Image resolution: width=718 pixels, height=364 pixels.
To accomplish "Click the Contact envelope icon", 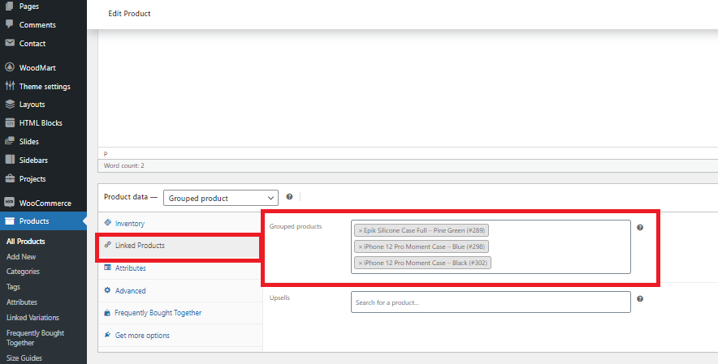I will tap(10, 43).
